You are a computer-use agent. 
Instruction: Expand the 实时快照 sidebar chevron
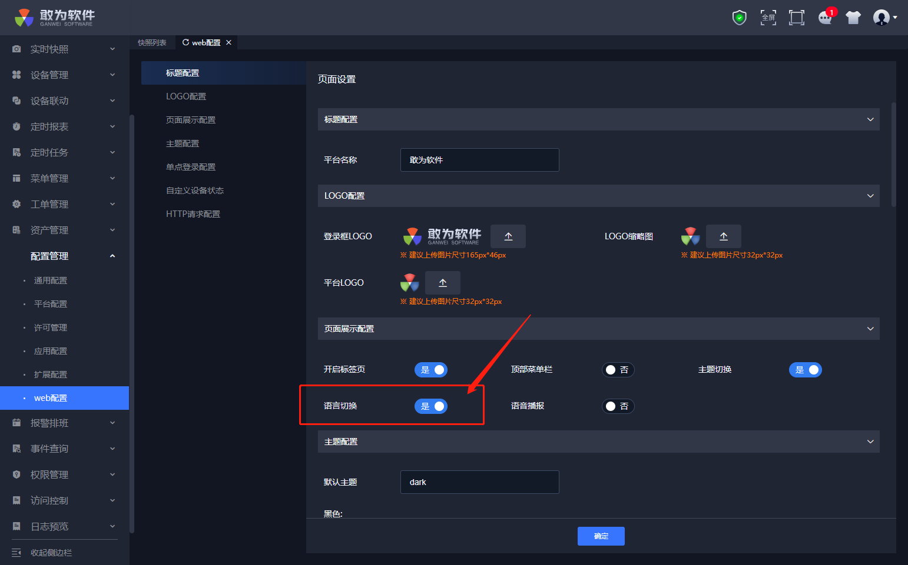[112, 49]
